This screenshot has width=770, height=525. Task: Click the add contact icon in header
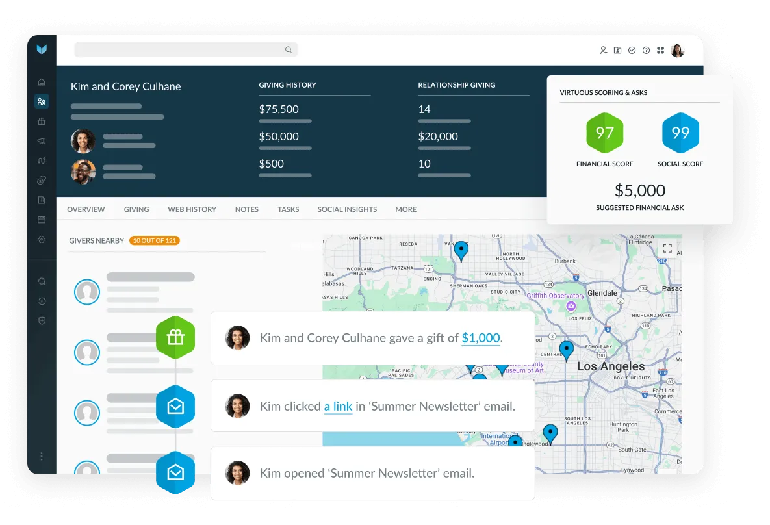tap(604, 50)
